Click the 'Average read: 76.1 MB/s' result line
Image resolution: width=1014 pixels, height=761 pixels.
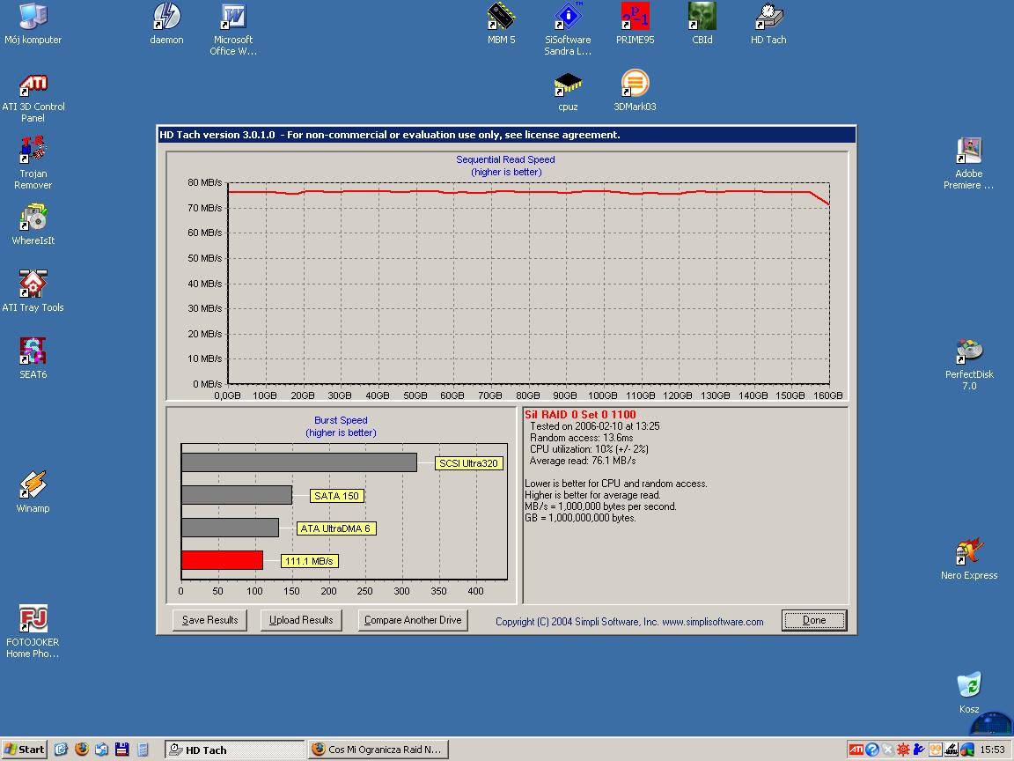pyautogui.click(x=583, y=461)
